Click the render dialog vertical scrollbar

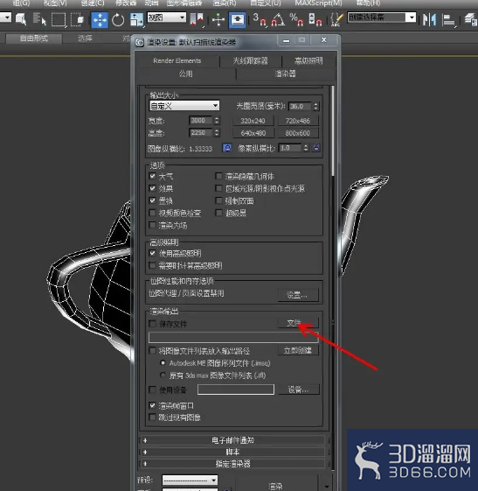[333, 131]
